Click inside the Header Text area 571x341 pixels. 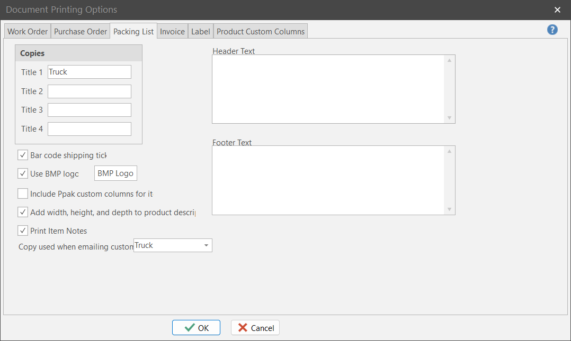[327, 89]
